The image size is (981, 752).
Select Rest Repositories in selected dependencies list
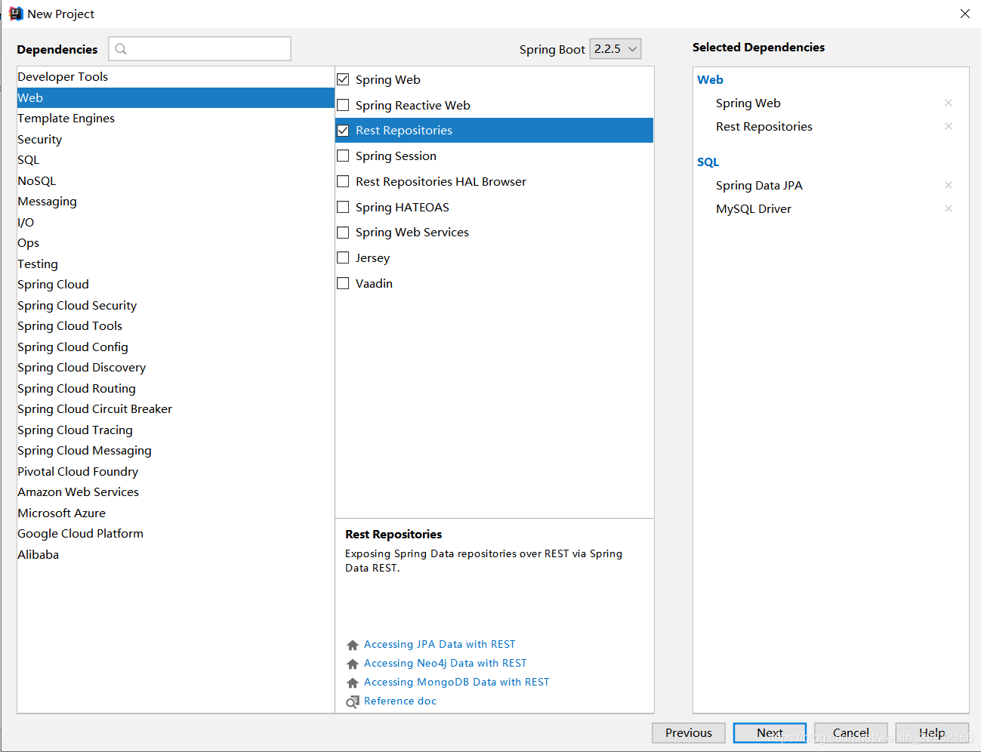tap(764, 127)
